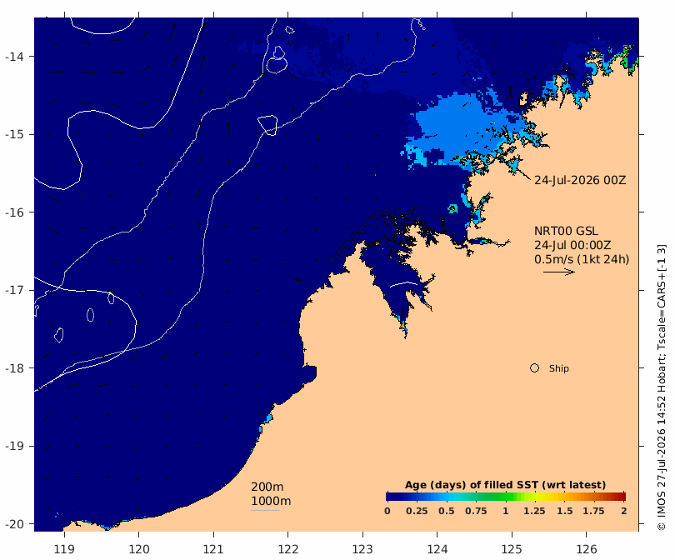This screenshot has height=560, width=675.
Task: Click the westernmost ship track circle
Action: coord(332,259)
